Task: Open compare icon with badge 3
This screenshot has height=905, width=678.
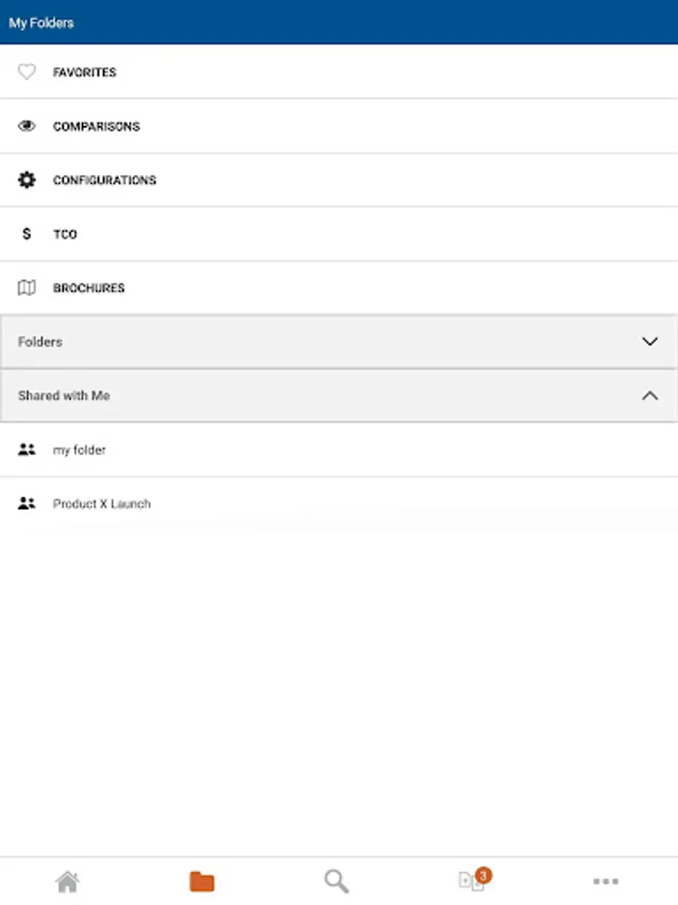Action: [472, 880]
